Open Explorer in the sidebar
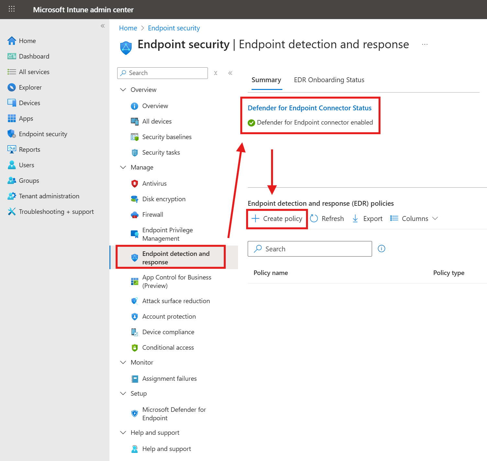This screenshot has width=487, height=461. (x=30, y=87)
